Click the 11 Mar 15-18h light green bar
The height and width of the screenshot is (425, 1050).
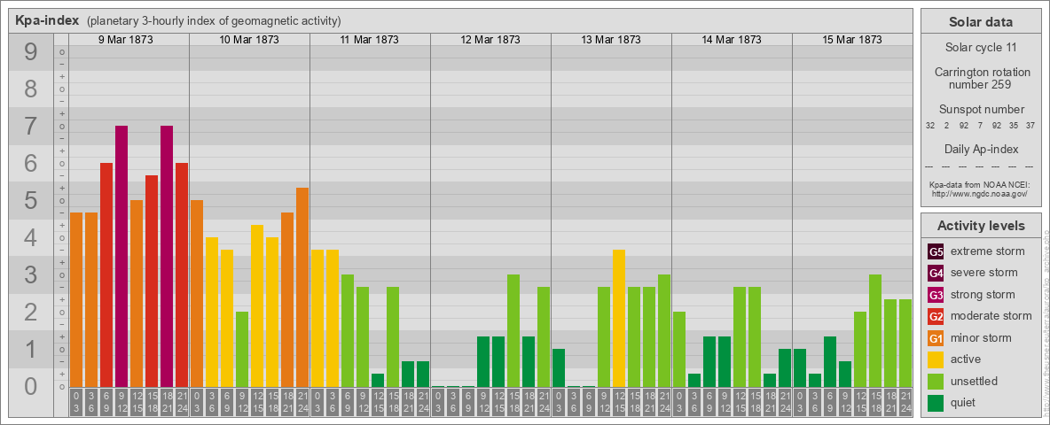(392, 337)
